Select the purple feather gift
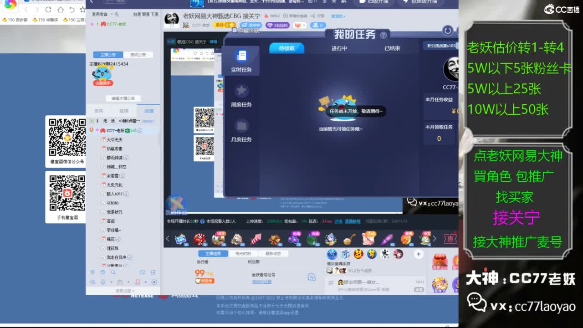The image size is (583, 328). coord(387,238)
